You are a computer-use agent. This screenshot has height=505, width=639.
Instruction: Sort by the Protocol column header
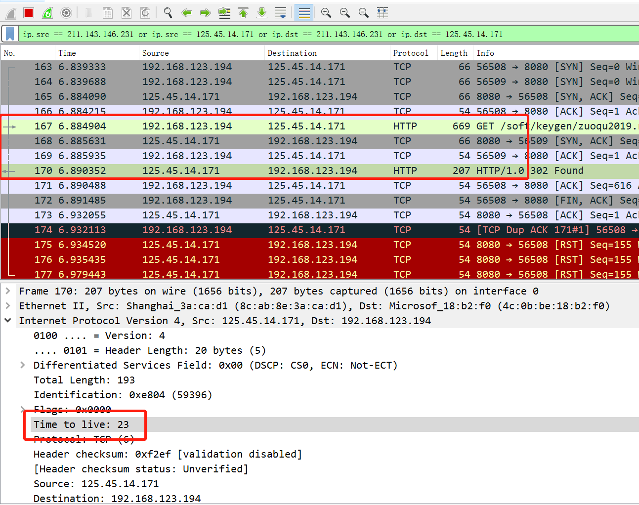(x=414, y=53)
